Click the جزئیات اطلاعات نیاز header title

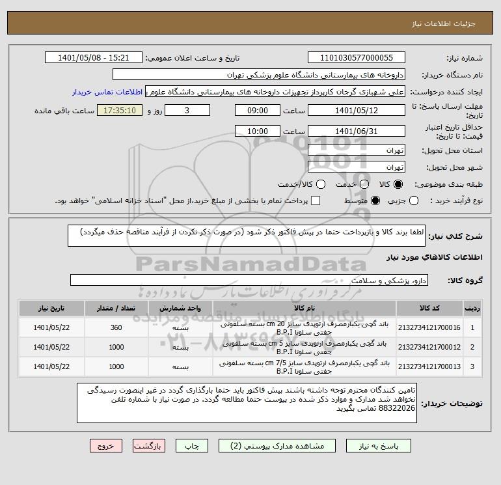[444, 23]
